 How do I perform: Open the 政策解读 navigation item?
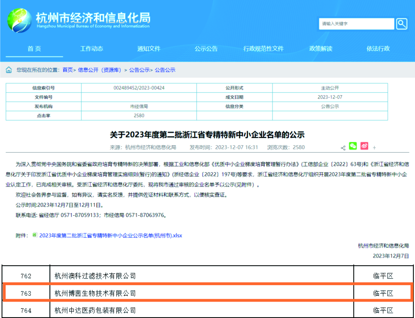click(321, 49)
